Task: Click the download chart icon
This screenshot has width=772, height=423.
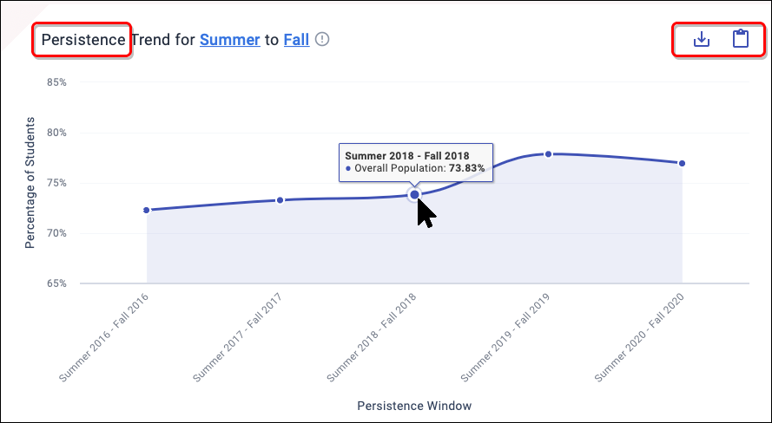Action: tap(702, 39)
